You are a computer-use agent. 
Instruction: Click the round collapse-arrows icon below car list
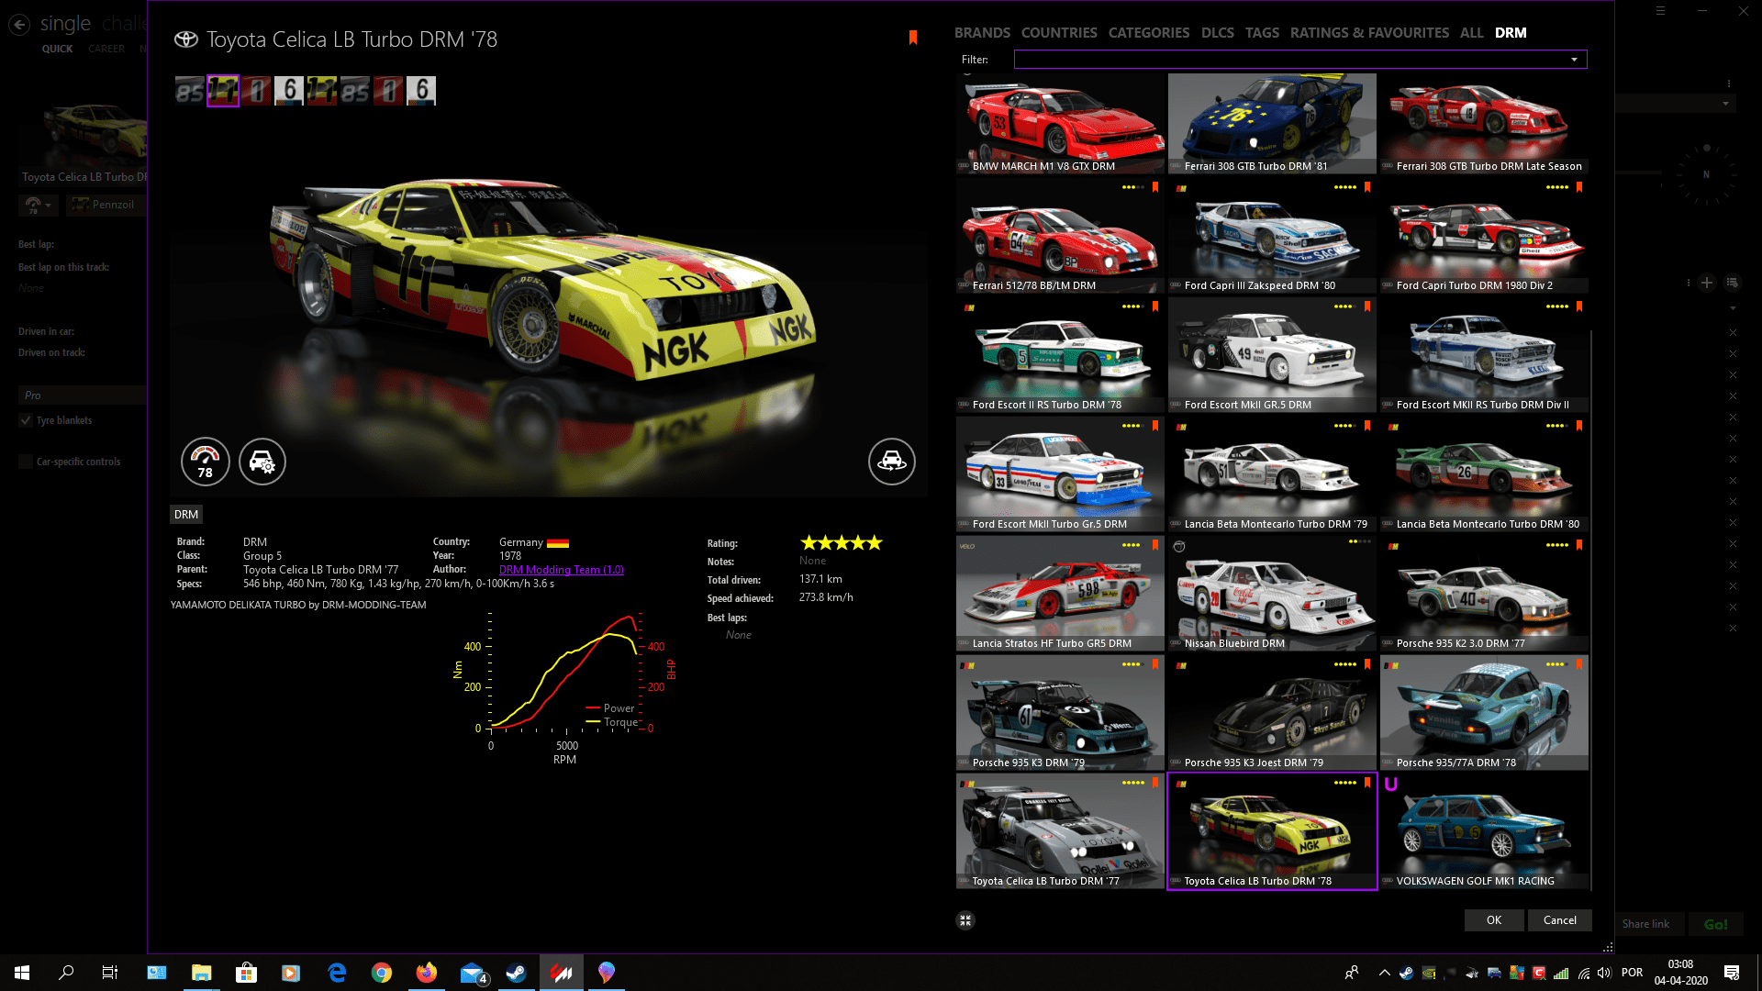(x=965, y=920)
